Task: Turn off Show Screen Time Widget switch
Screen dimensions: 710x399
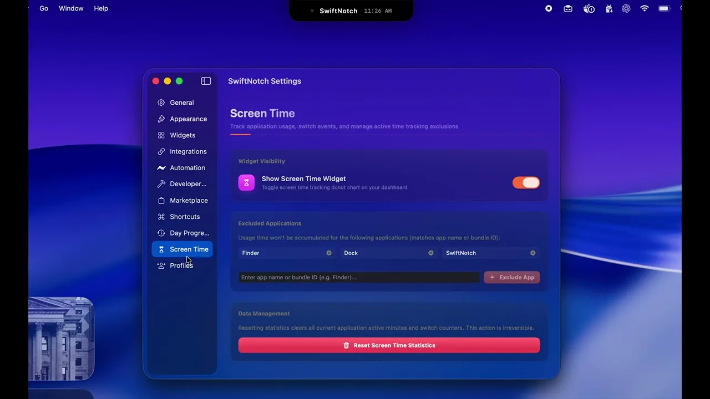Action: [x=526, y=182]
